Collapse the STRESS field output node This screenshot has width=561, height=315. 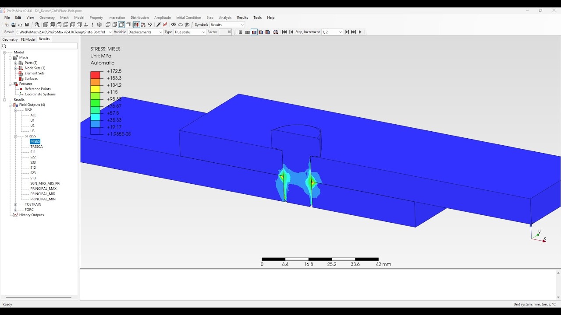click(16, 136)
